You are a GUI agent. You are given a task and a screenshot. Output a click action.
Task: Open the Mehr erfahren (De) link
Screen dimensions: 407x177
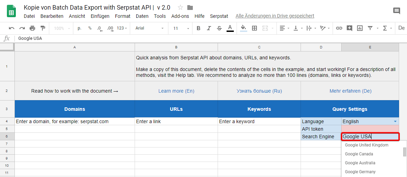[351, 91]
